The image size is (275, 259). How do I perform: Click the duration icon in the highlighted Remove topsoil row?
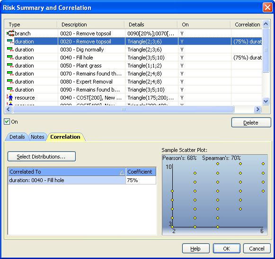click(x=10, y=42)
